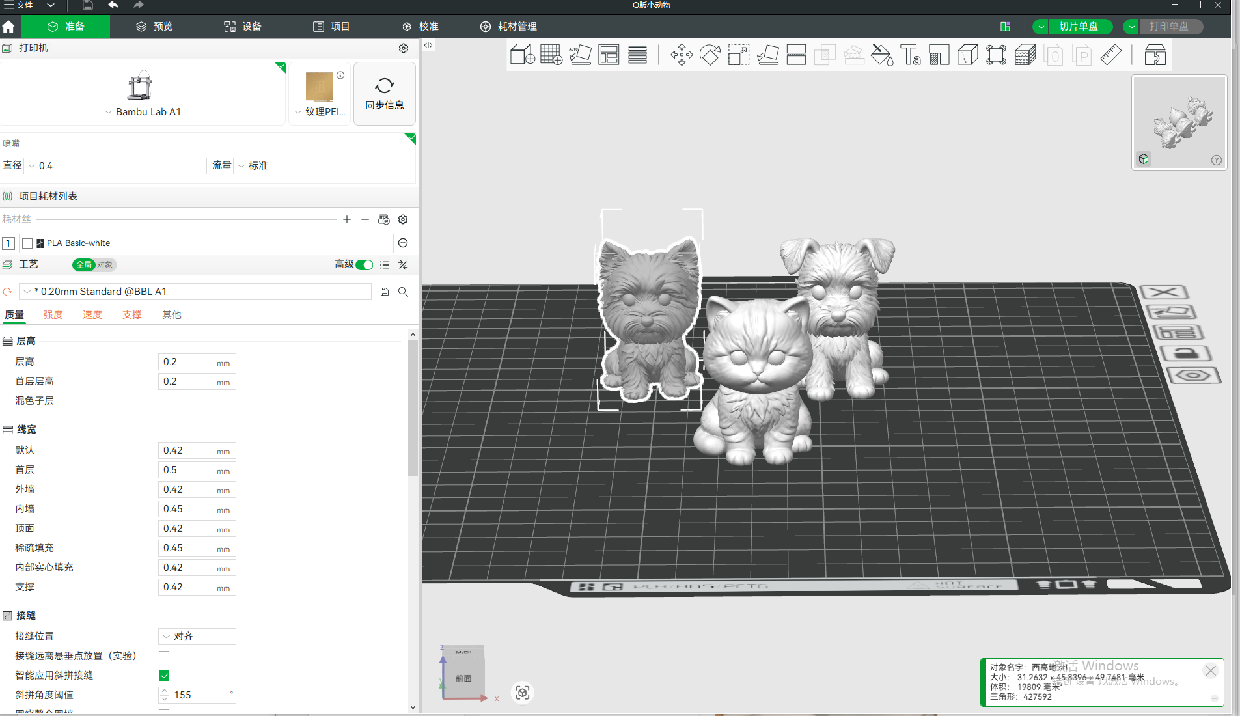Switch to the 预览 tab
Viewport: 1240px width, 716px height.
(154, 27)
